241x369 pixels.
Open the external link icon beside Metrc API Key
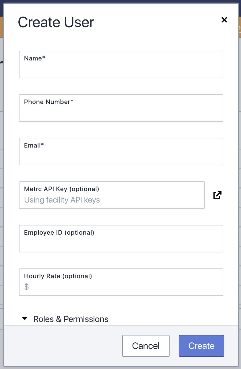(x=217, y=195)
